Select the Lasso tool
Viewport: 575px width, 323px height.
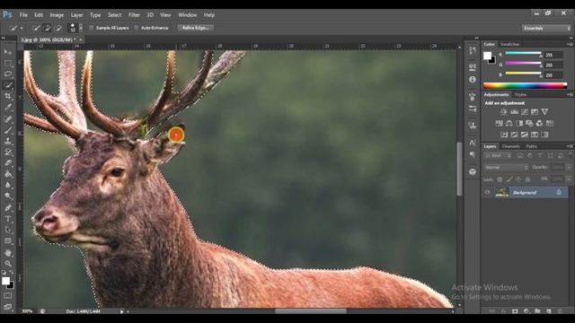8,74
